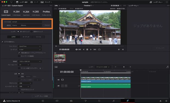Open Project Manager home icon
The width and height of the screenshot is (170, 103).
161,101
